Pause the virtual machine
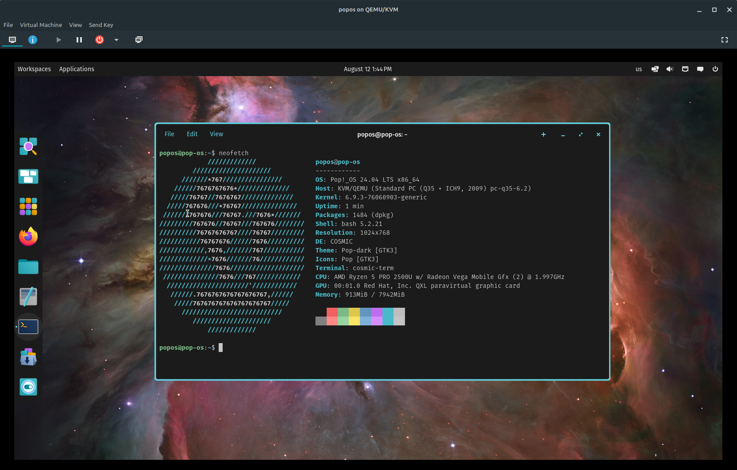This screenshot has width=737, height=470. click(x=79, y=40)
